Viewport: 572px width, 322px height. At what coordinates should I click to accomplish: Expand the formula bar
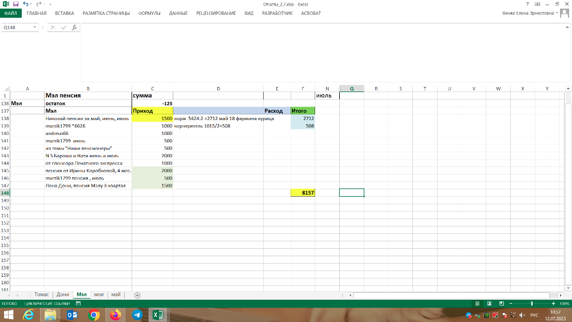[x=567, y=27]
